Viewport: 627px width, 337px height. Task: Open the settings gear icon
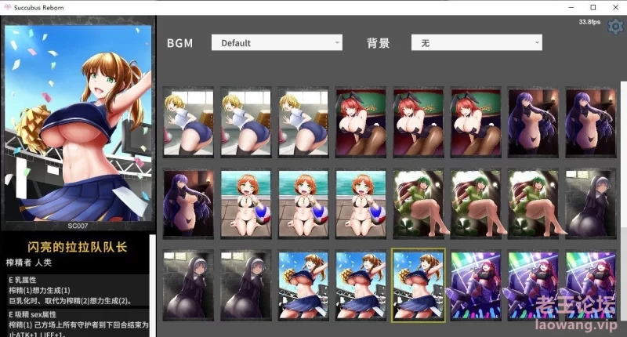point(615,27)
